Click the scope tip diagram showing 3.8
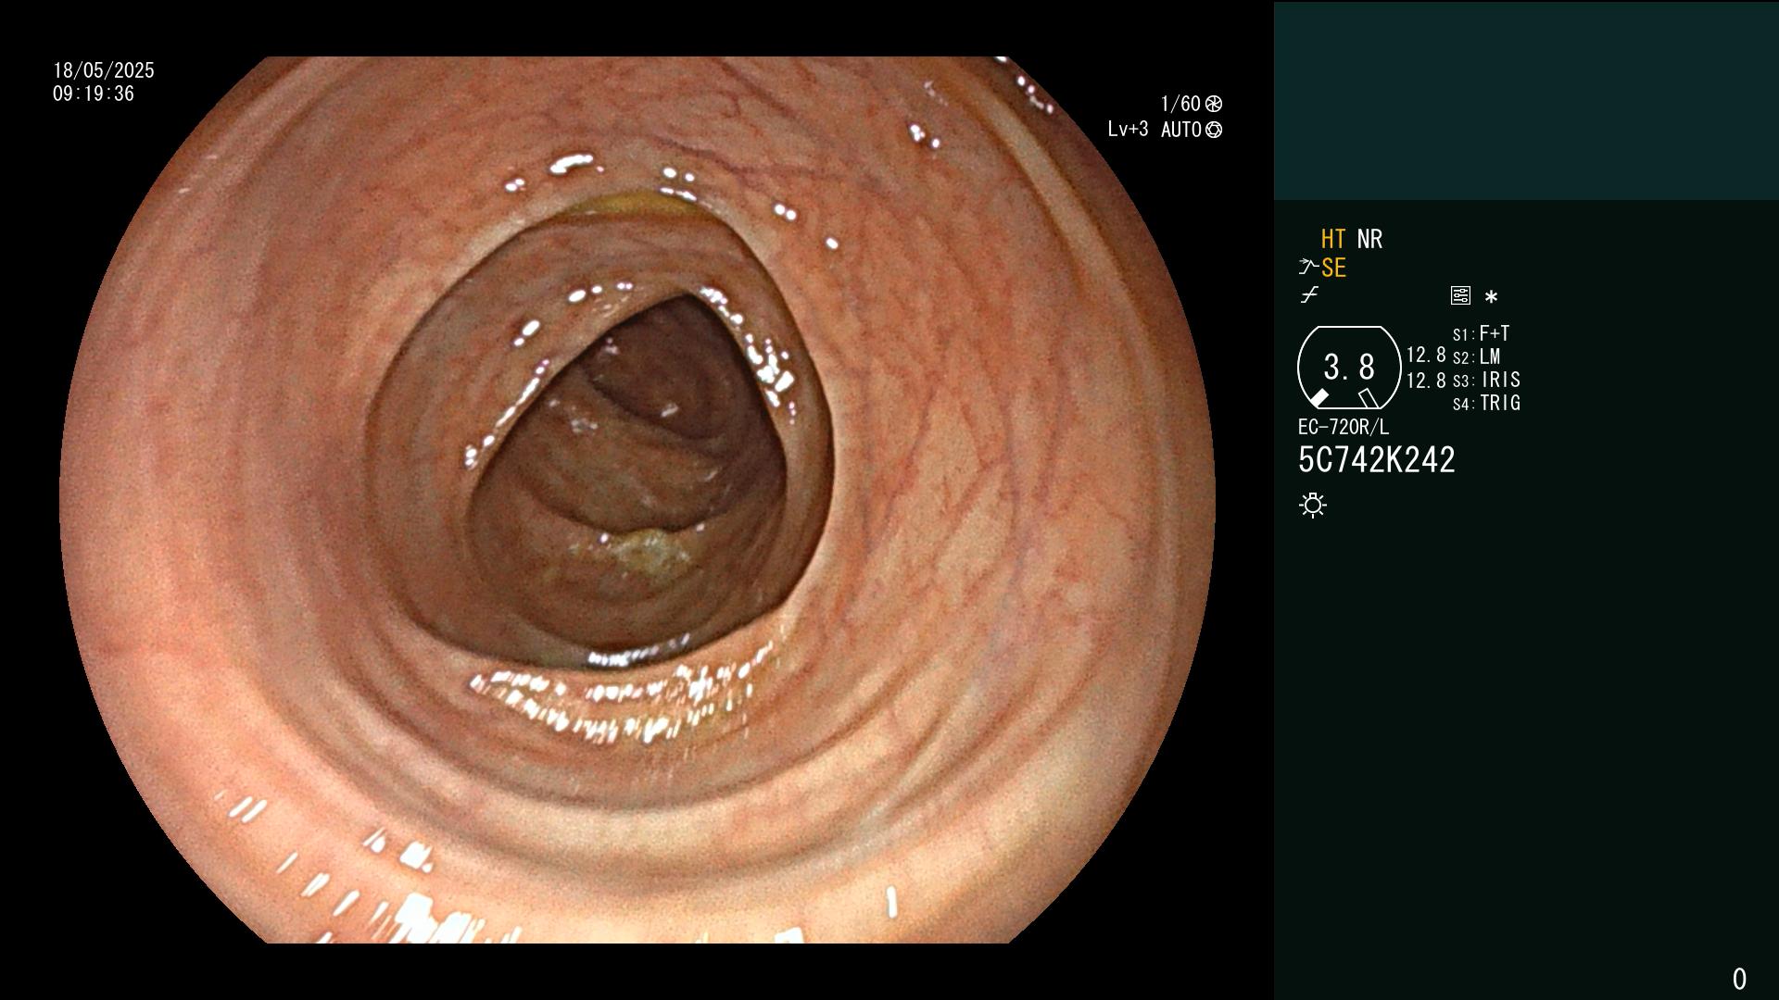The image size is (1779, 1000). 1349,368
